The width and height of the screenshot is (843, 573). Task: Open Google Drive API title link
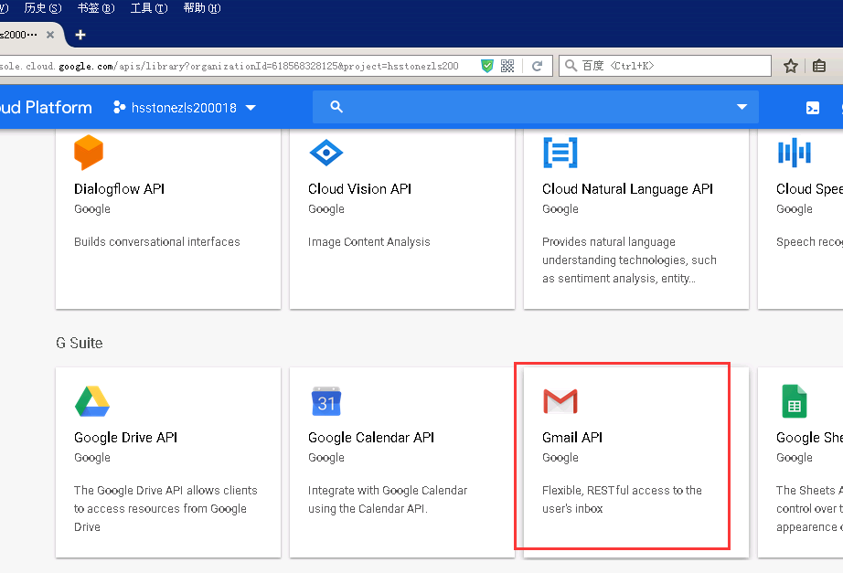point(126,438)
